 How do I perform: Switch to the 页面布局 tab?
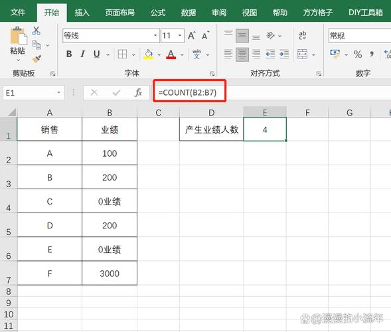[x=119, y=12]
